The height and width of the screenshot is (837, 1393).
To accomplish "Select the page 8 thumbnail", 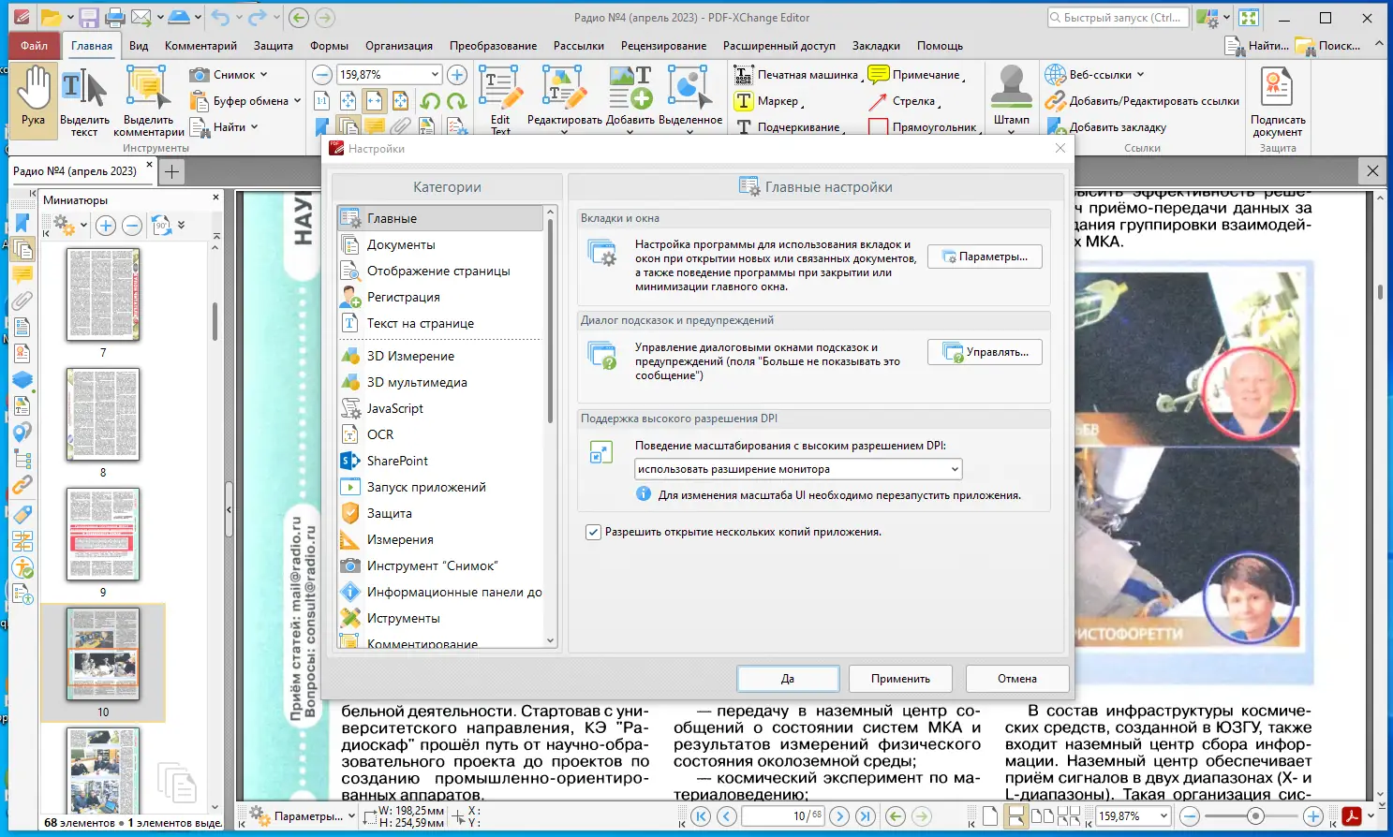I will click(x=103, y=415).
